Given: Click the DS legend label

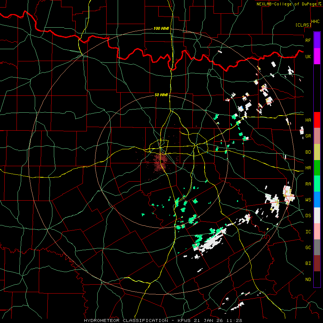Looking at the screenshot, I should pos(308,216).
